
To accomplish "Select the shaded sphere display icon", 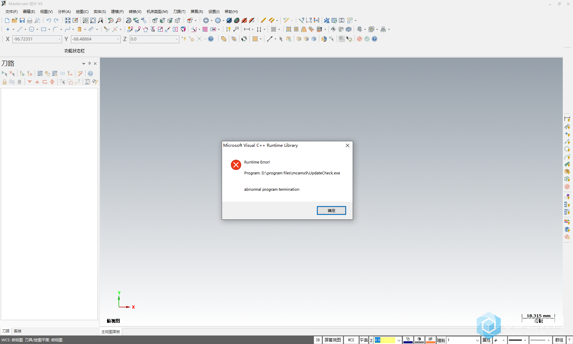I will [218, 20].
